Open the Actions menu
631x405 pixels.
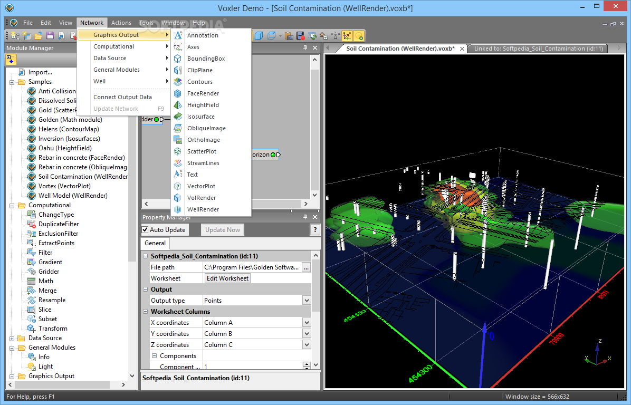[x=121, y=23]
